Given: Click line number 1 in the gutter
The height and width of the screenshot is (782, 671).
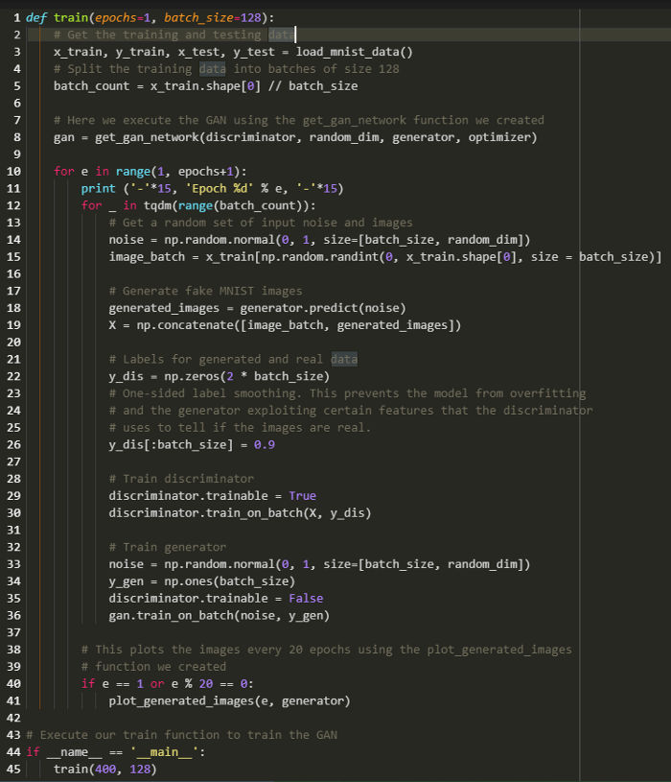Looking at the screenshot, I should (17, 18).
